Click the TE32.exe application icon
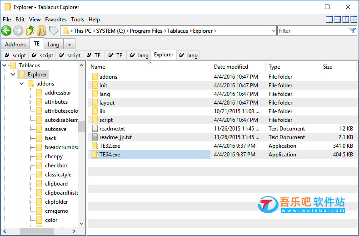 pos(95,146)
